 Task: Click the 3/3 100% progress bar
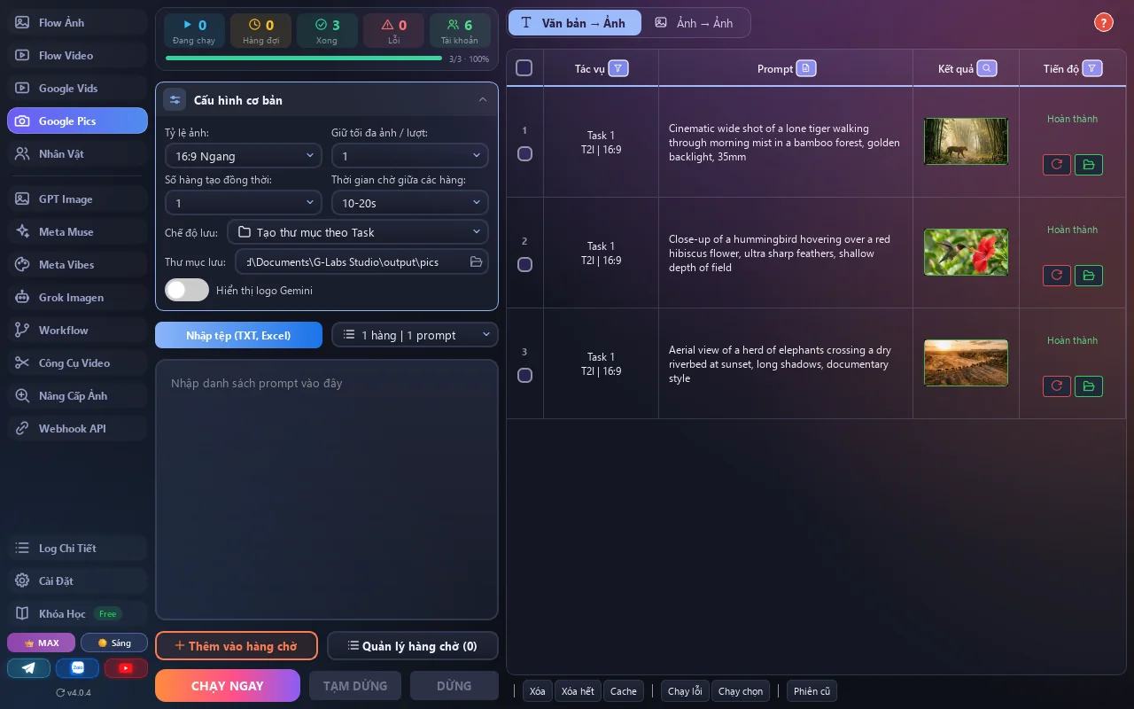304,58
